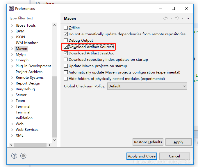Enable the Debug Output checkbox

pyautogui.click(x=66, y=41)
